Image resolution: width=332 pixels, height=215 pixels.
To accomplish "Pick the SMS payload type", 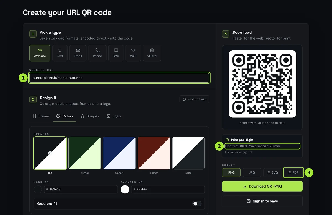I will pos(116,53).
